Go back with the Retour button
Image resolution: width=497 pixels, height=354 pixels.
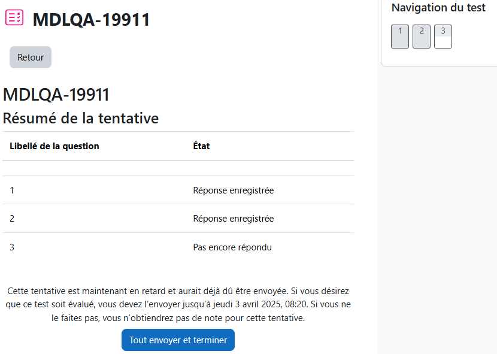coord(31,57)
